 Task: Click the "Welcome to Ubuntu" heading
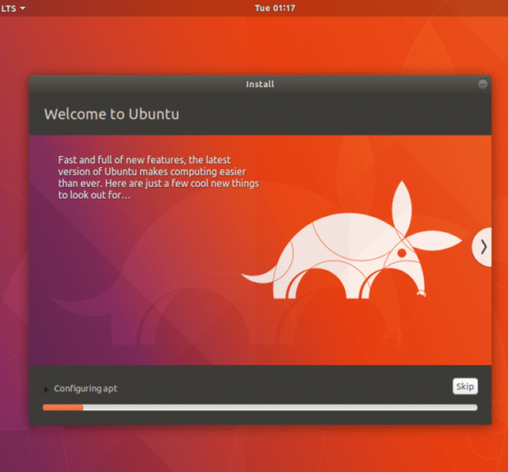112,113
